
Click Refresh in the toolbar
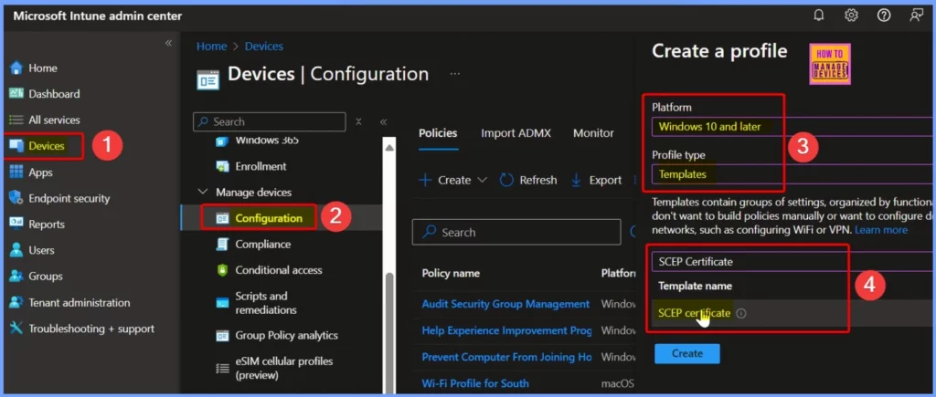click(x=528, y=180)
